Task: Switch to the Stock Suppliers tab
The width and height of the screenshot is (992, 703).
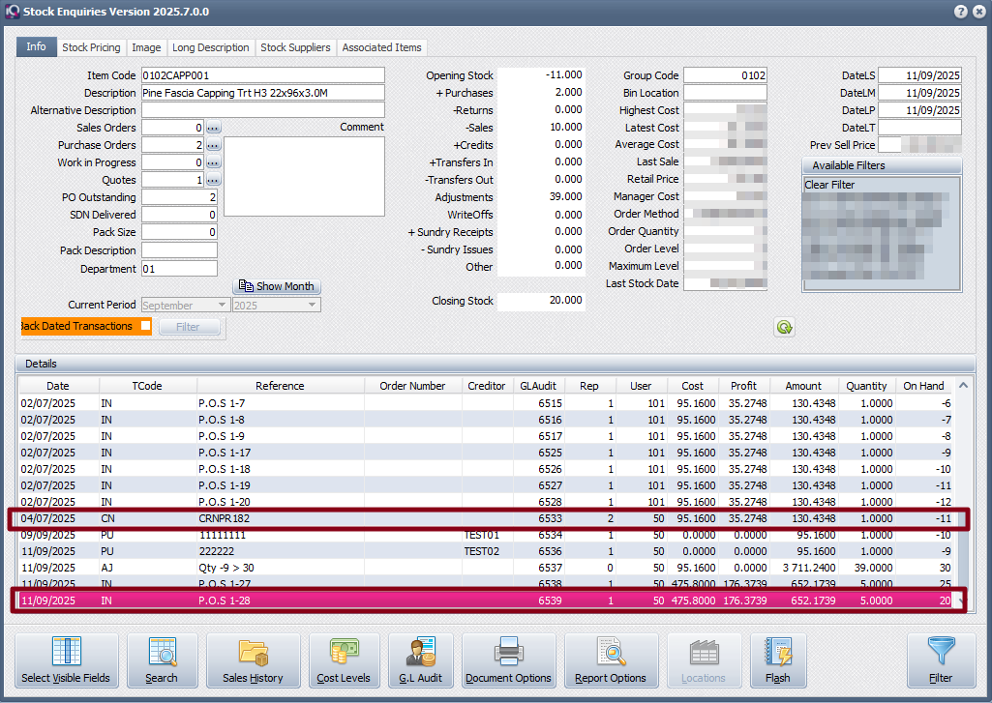Action: [295, 47]
